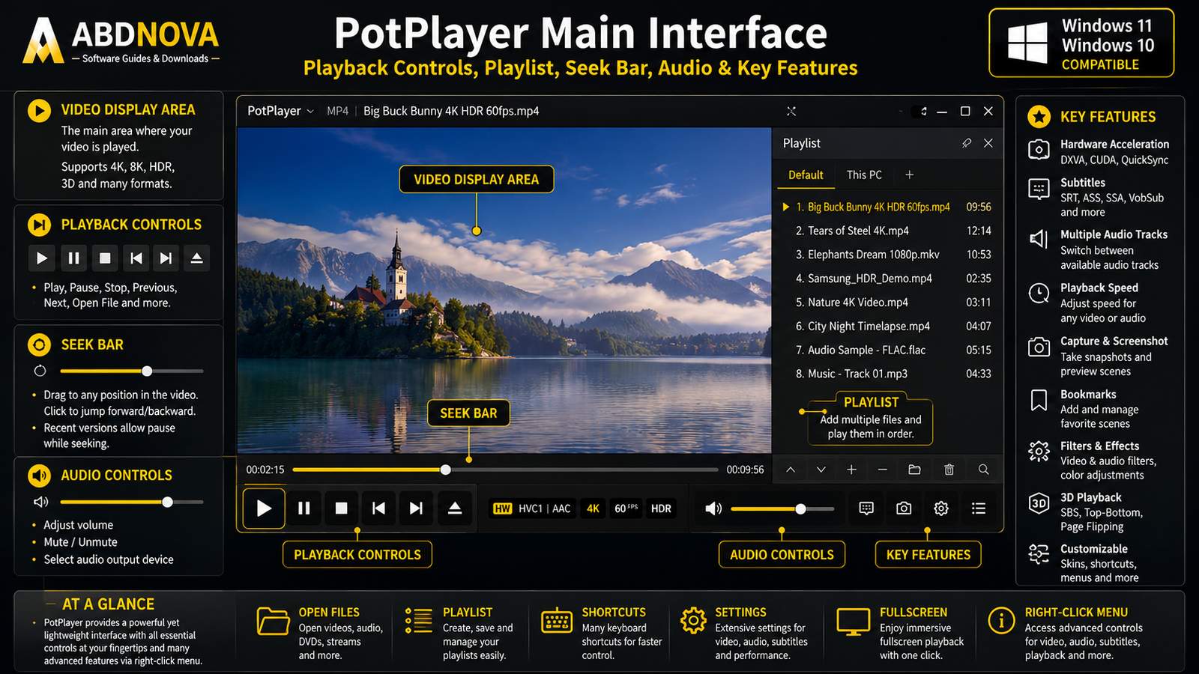Search the playlist with magnifier icon

983,470
